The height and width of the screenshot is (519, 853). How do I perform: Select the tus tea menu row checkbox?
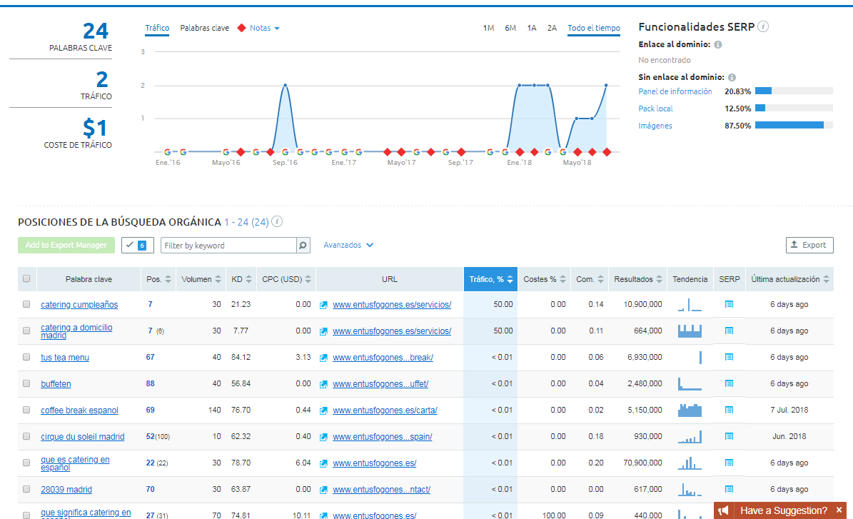[x=26, y=358]
